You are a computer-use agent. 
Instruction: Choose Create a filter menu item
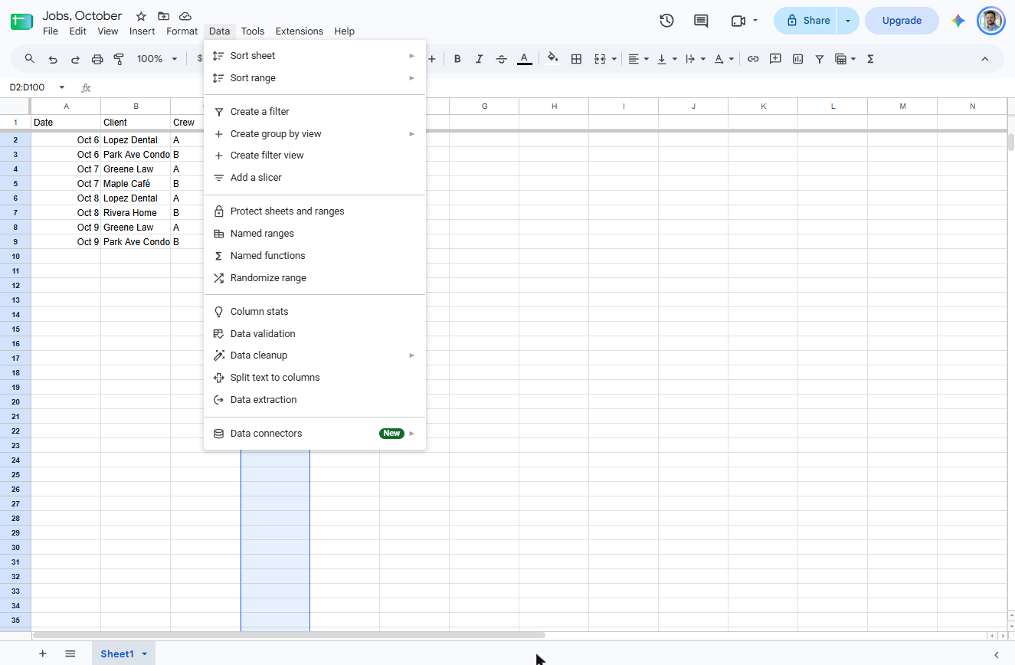(x=315, y=112)
